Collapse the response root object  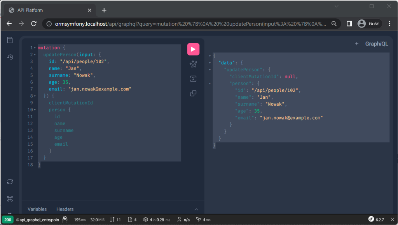210,56
